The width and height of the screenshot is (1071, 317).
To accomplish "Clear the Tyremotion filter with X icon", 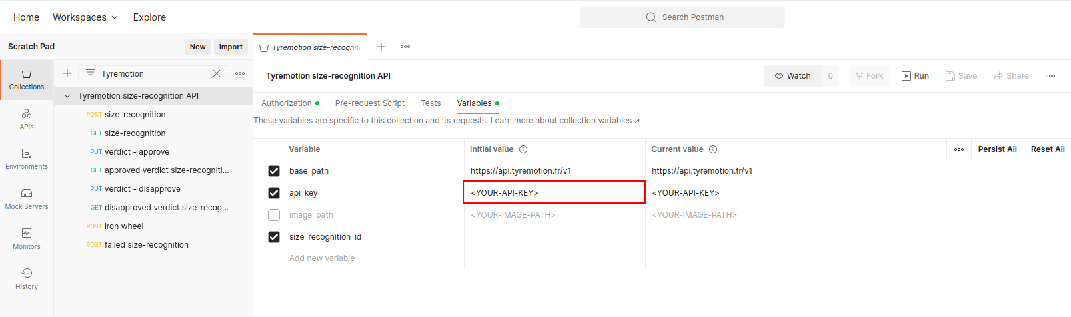I will (x=217, y=73).
